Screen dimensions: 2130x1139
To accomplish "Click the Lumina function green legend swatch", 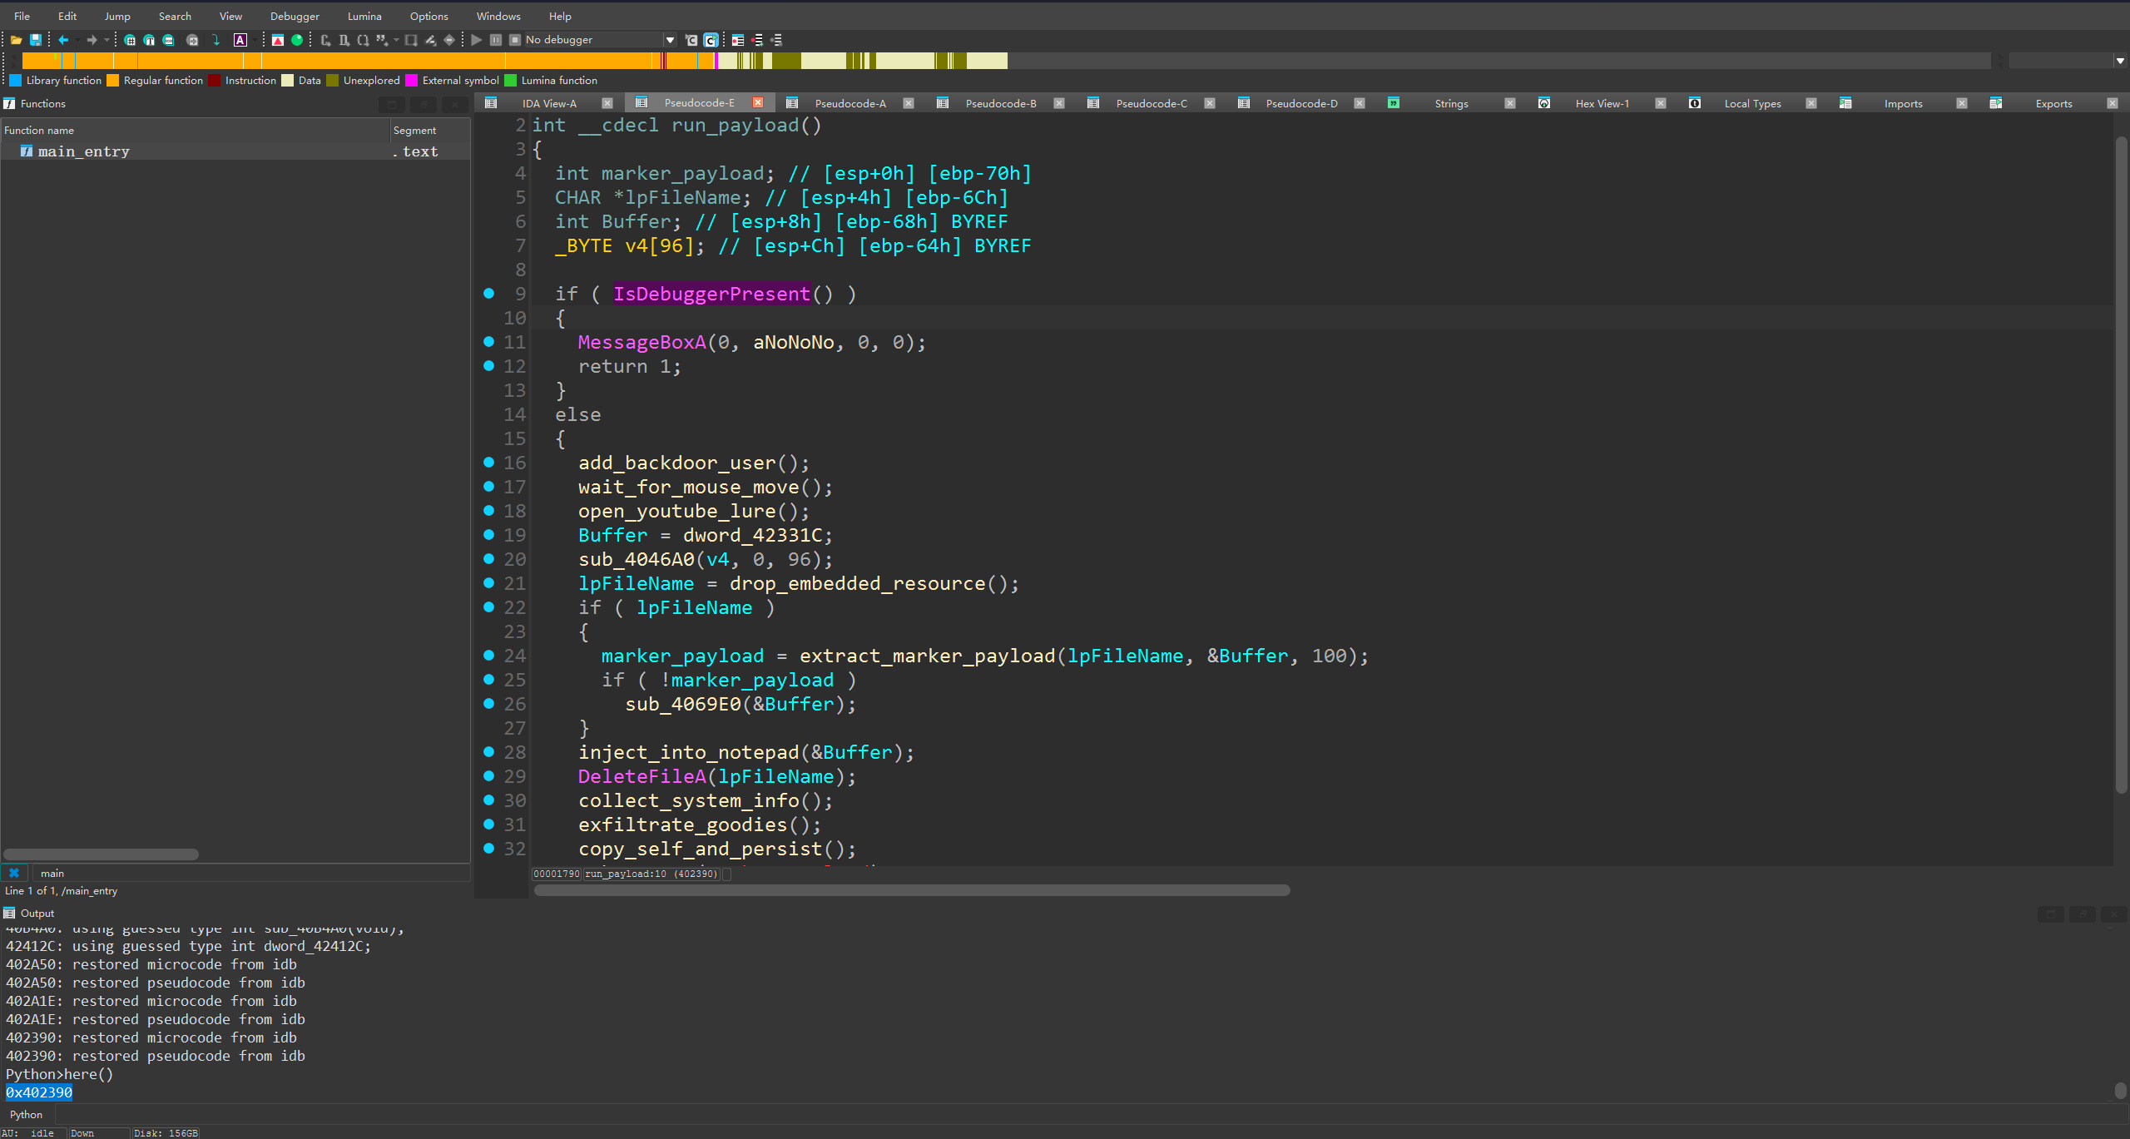I will point(511,80).
